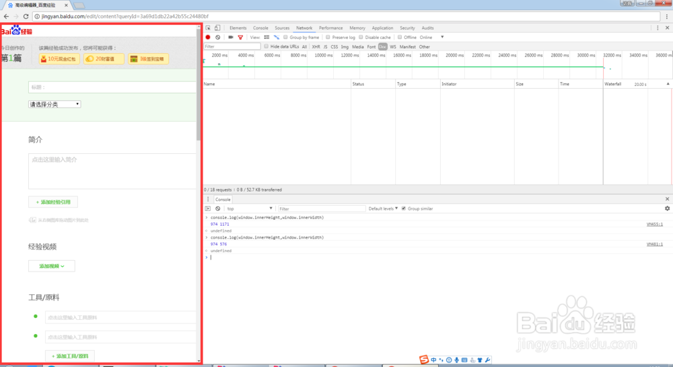
Task: Close the DevTools panel
Action: [x=668, y=28]
